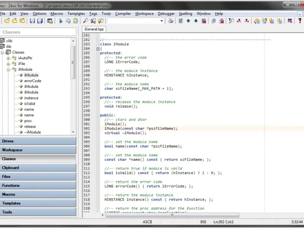Click the single floppy disk Save icon

coord(32,21)
